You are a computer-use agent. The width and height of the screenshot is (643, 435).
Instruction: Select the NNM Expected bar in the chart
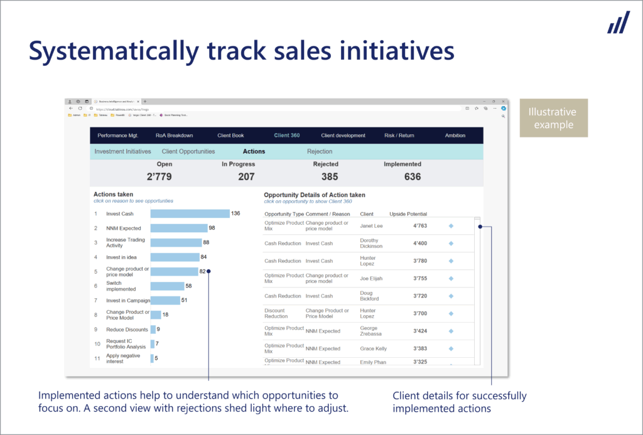pyautogui.click(x=178, y=228)
